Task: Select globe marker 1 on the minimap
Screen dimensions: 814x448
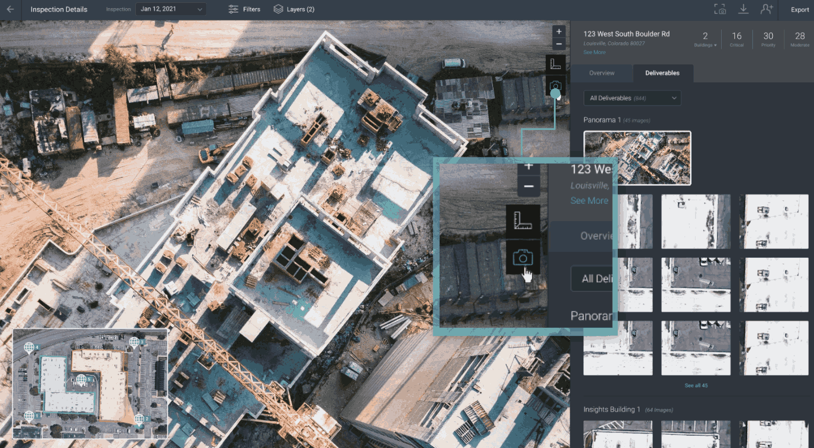Action: pos(29,416)
